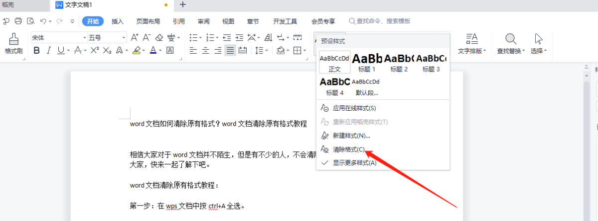Viewport: 598px width, 221px height.
Task: Apply the 标题 4 style thumbnail
Action: click(335, 86)
